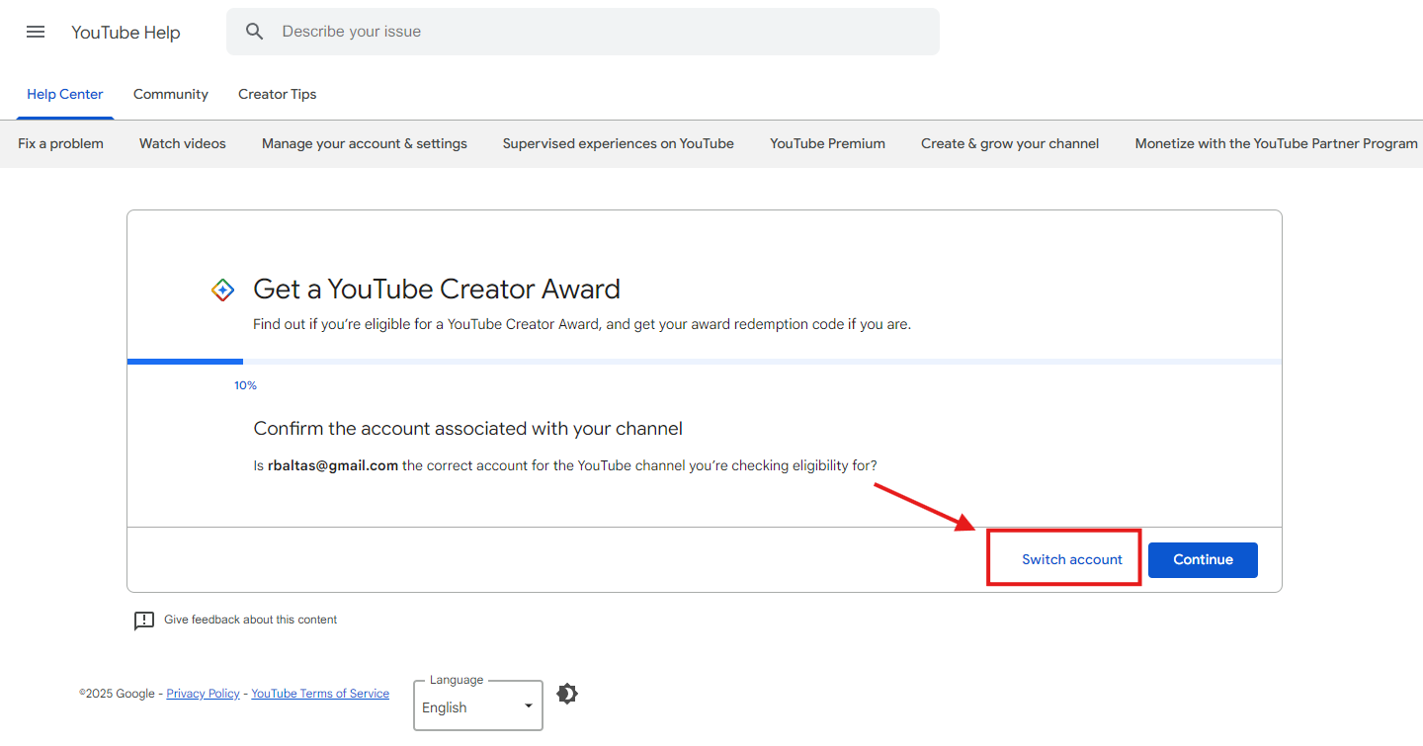Click the feedback exclamation icon
Image resolution: width=1423 pixels, height=746 pixels.
pyautogui.click(x=144, y=621)
